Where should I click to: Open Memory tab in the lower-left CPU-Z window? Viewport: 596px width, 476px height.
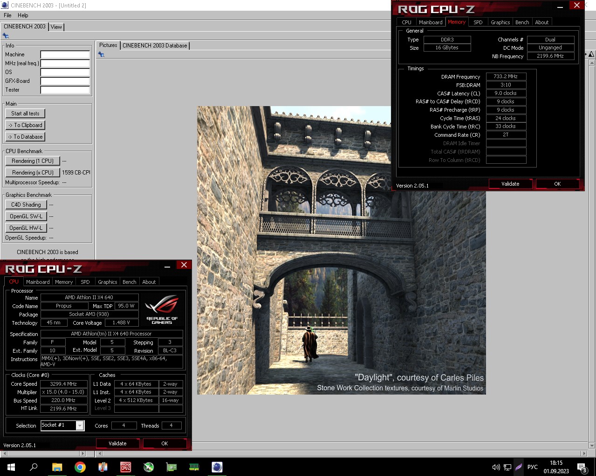pos(64,282)
